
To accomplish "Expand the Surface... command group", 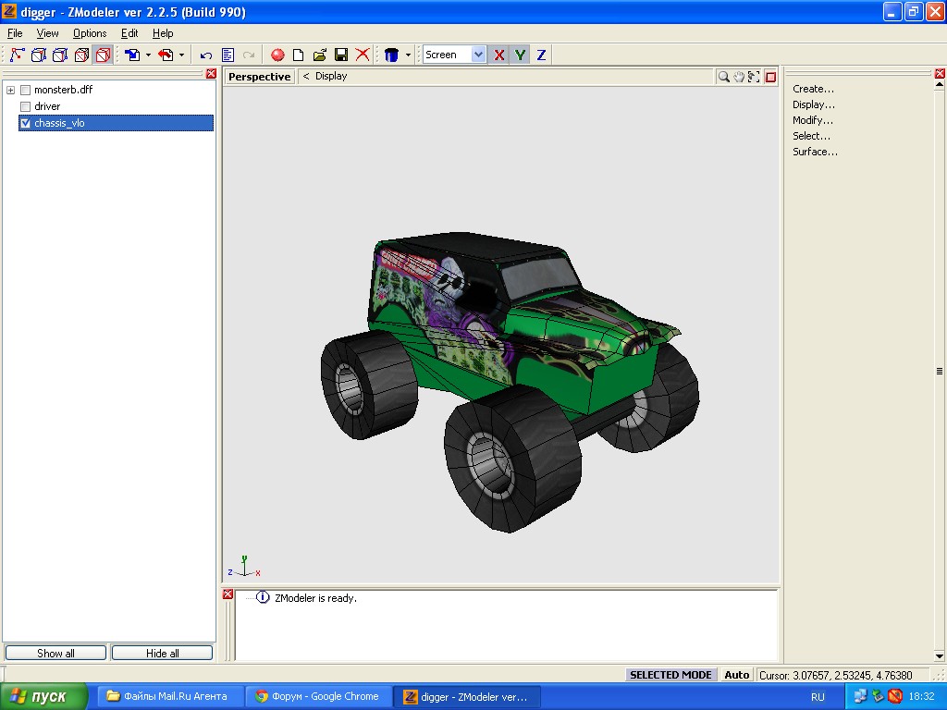I will [x=815, y=152].
